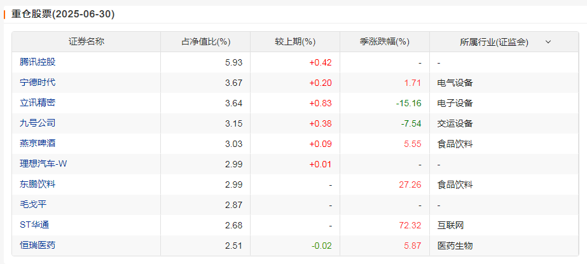Click the 证券名称 column header
This screenshot has width=587, height=264.
86,42
